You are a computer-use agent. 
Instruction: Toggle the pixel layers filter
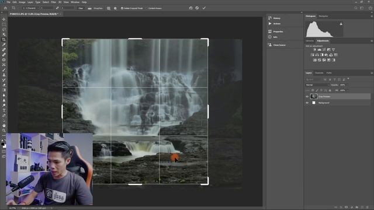325,79
